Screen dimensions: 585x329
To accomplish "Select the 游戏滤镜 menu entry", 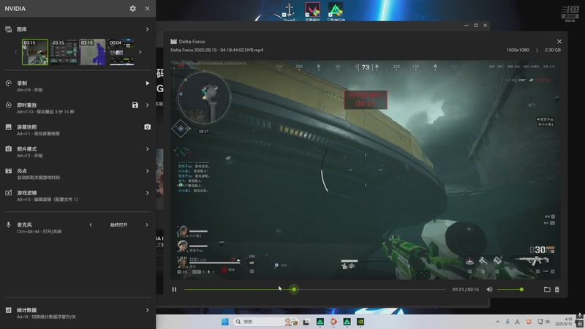I will [78, 196].
